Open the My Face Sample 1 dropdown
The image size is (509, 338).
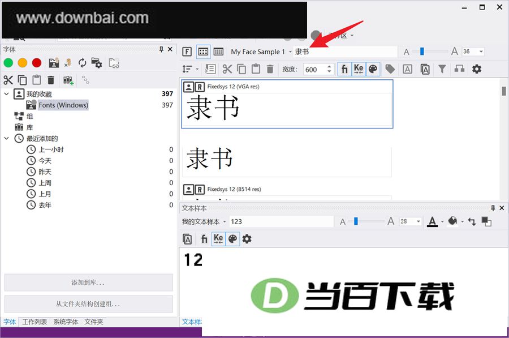[261, 52]
